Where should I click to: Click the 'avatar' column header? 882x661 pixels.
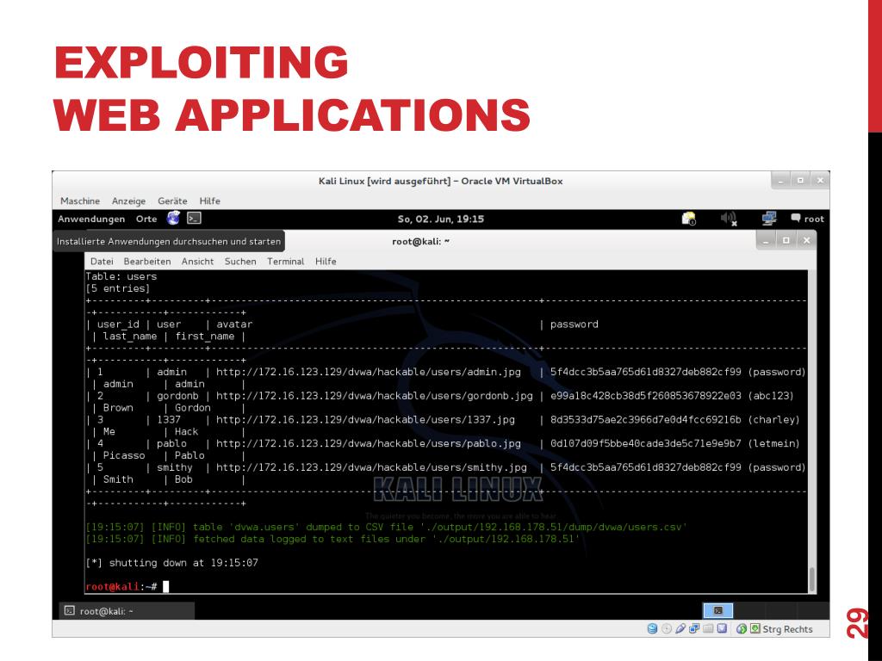tap(234, 324)
